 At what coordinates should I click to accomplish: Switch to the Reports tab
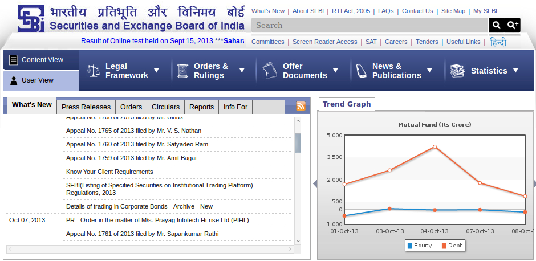pos(202,107)
